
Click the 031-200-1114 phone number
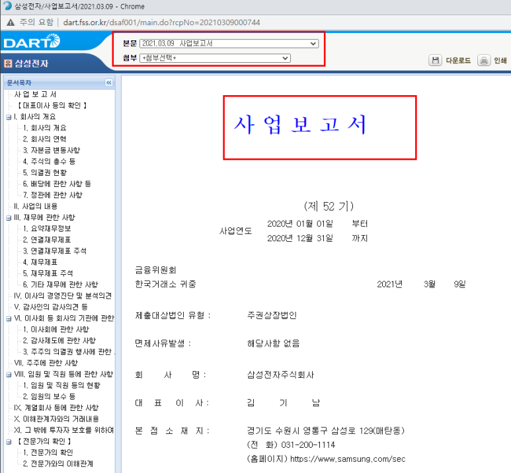(x=308, y=445)
